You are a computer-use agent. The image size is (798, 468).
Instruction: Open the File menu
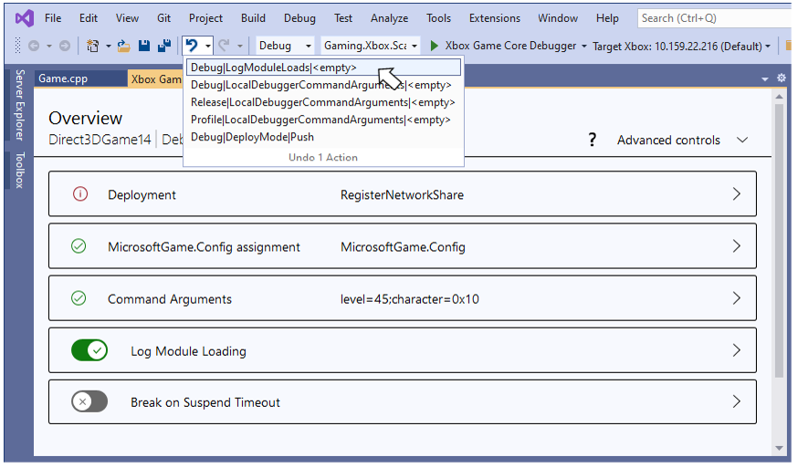pyautogui.click(x=53, y=18)
